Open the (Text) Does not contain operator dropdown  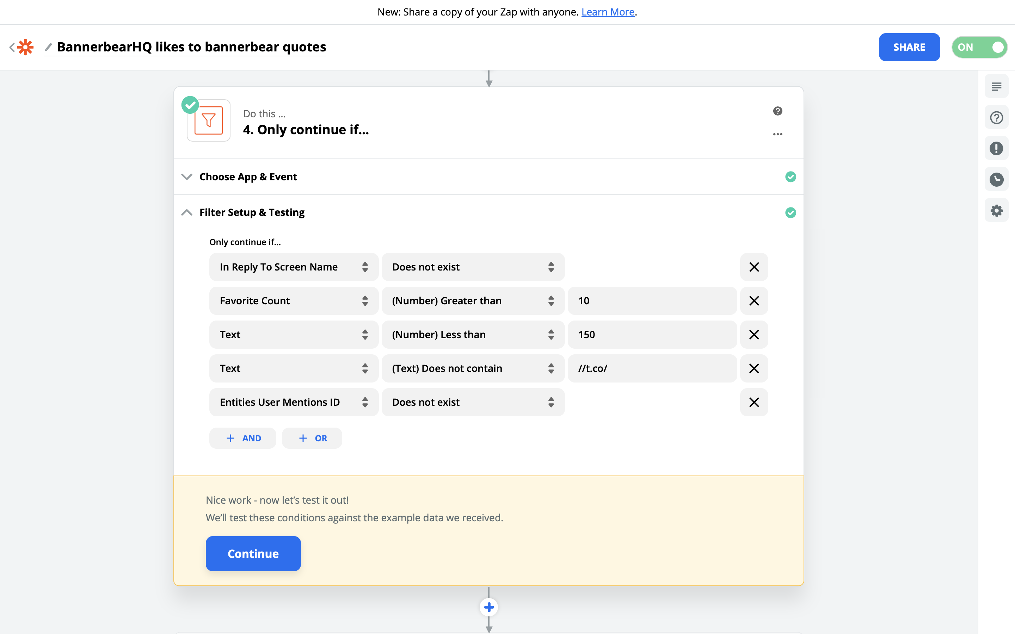[473, 368]
